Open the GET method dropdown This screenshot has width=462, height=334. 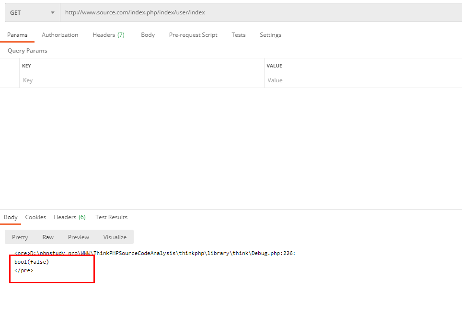click(x=33, y=12)
